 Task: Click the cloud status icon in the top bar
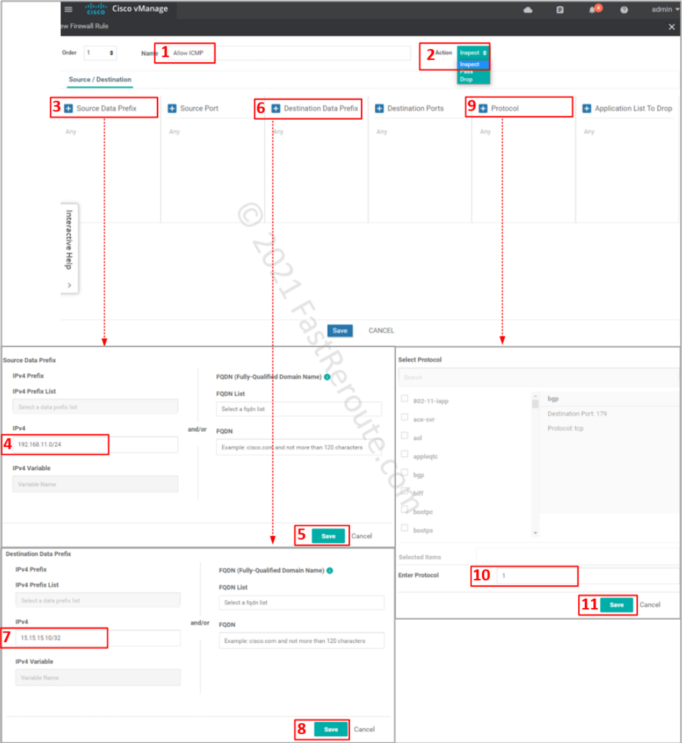[x=526, y=9]
